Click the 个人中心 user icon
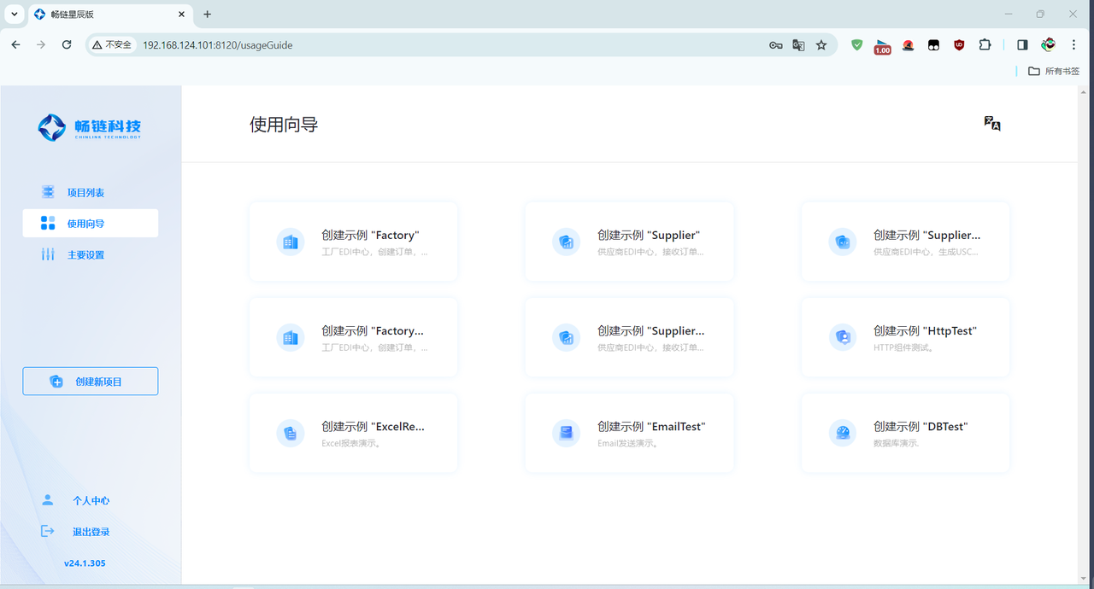The height and width of the screenshot is (589, 1094). pos(48,500)
